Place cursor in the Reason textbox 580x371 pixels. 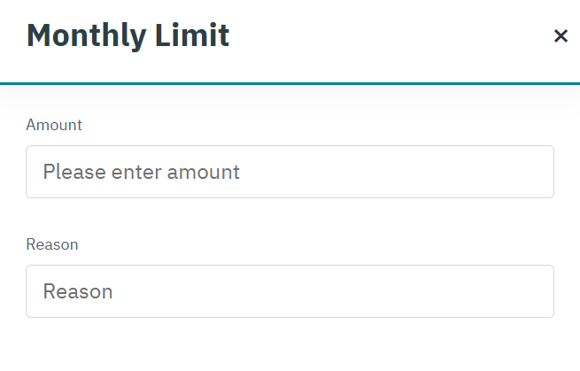pyautogui.click(x=290, y=291)
